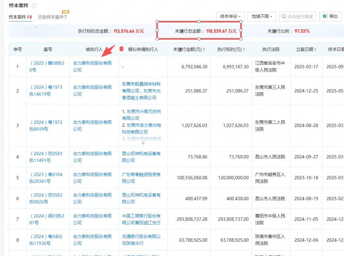The width and height of the screenshot is (344, 256).
Task: Click unfulfilled total 110,539.67 万元
Action: 221,31
